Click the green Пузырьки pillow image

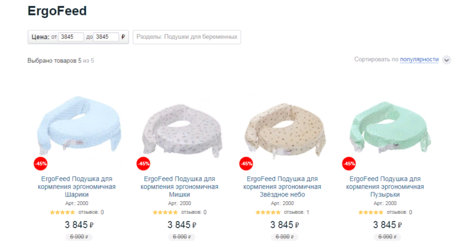390,127
